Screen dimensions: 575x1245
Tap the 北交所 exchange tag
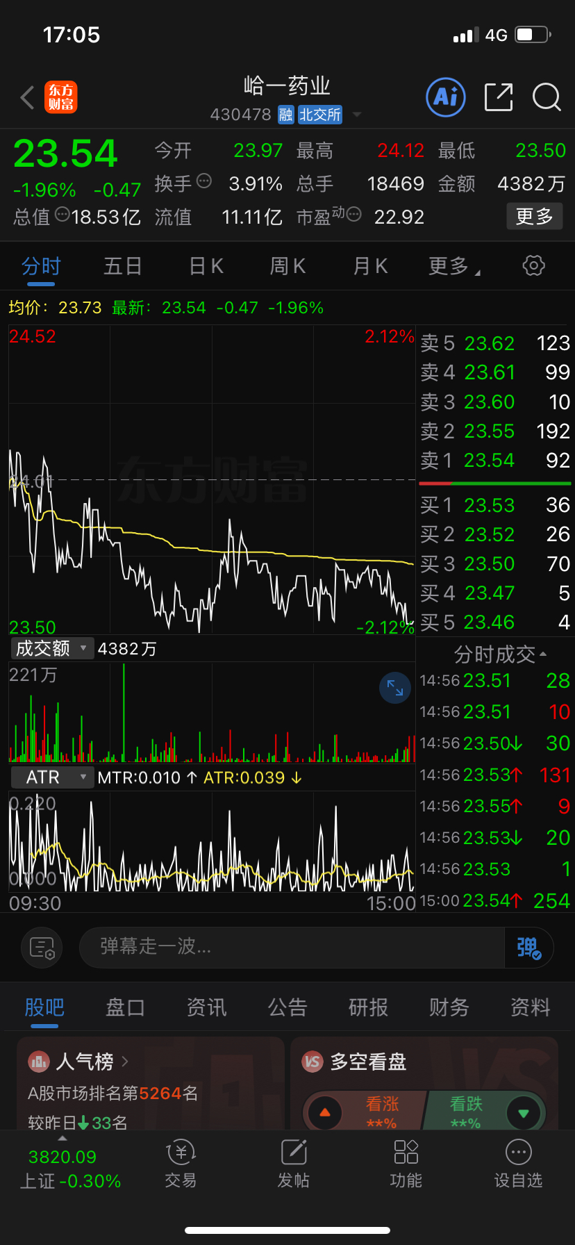[320, 115]
